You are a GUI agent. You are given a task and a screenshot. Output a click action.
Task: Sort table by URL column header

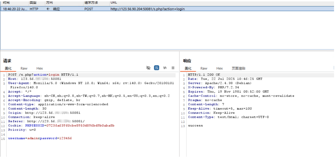click(x=113, y=3)
